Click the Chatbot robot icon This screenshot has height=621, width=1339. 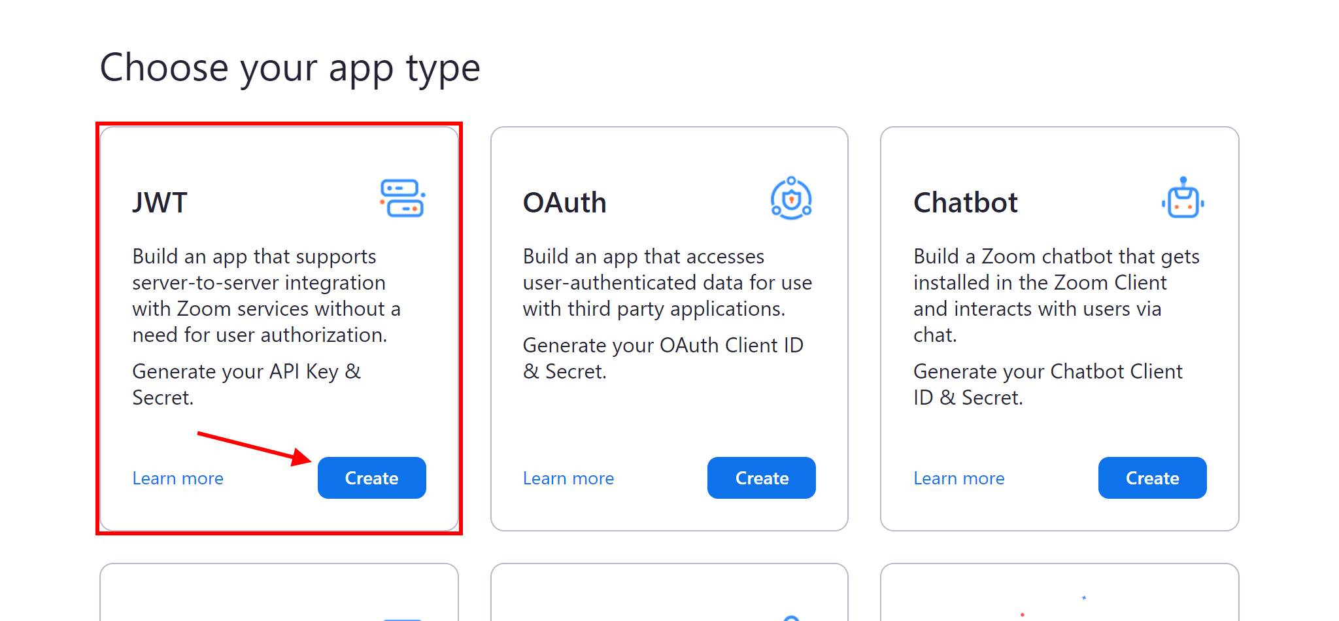coord(1183,197)
